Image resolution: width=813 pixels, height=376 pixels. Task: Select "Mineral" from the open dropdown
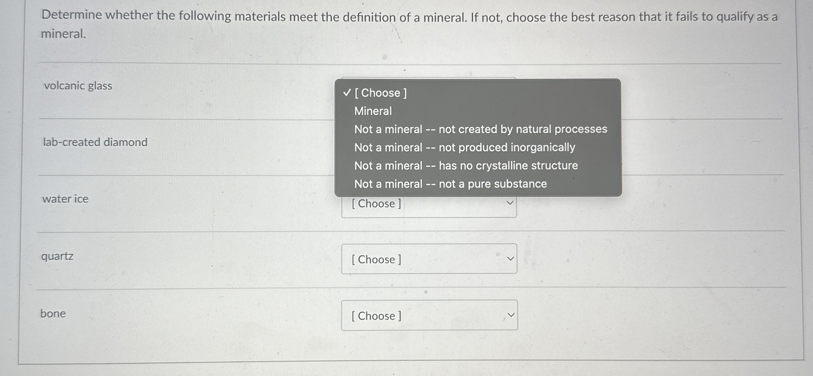pyautogui.click(x=373, y=111)
